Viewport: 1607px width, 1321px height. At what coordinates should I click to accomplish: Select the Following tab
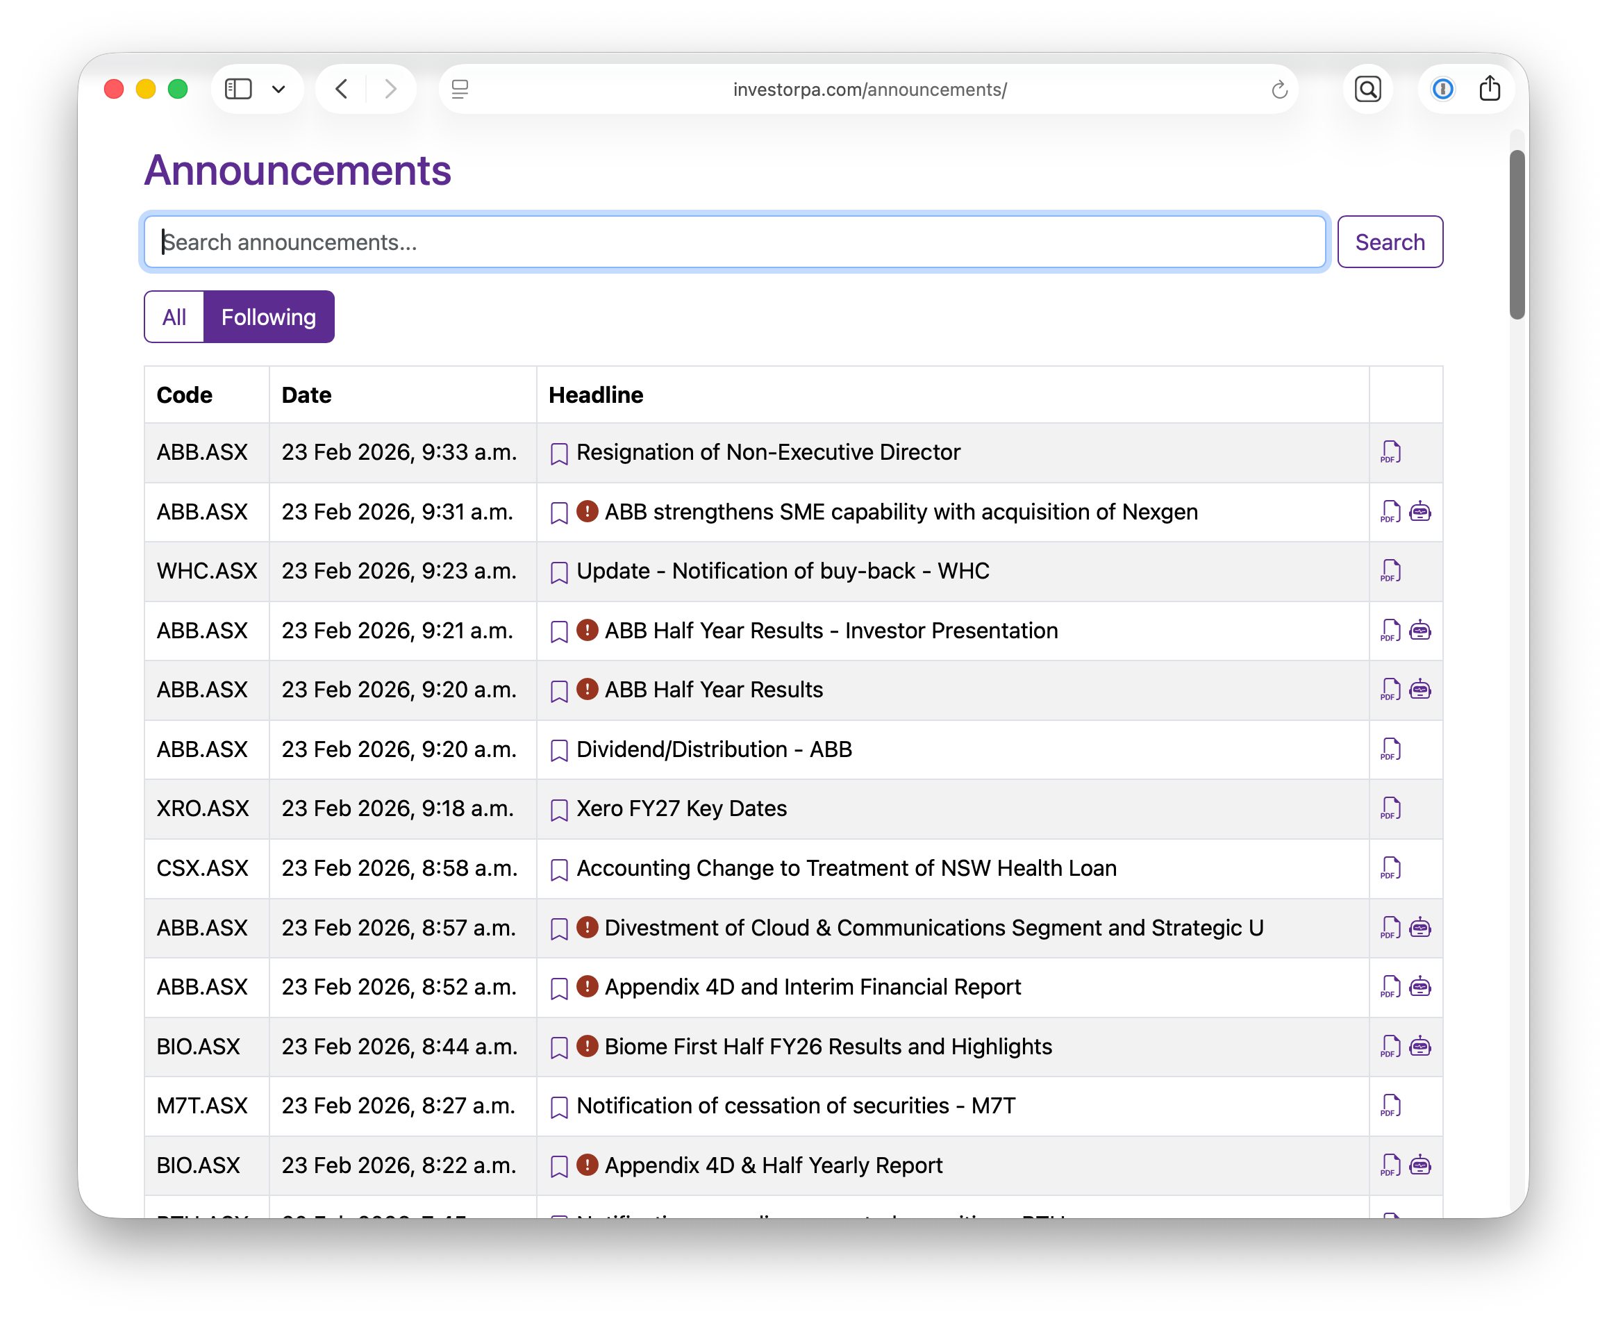pos(269,317)
